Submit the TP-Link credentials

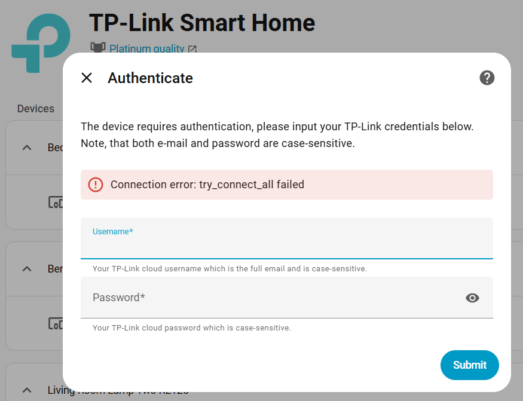(x=469, y=365)
